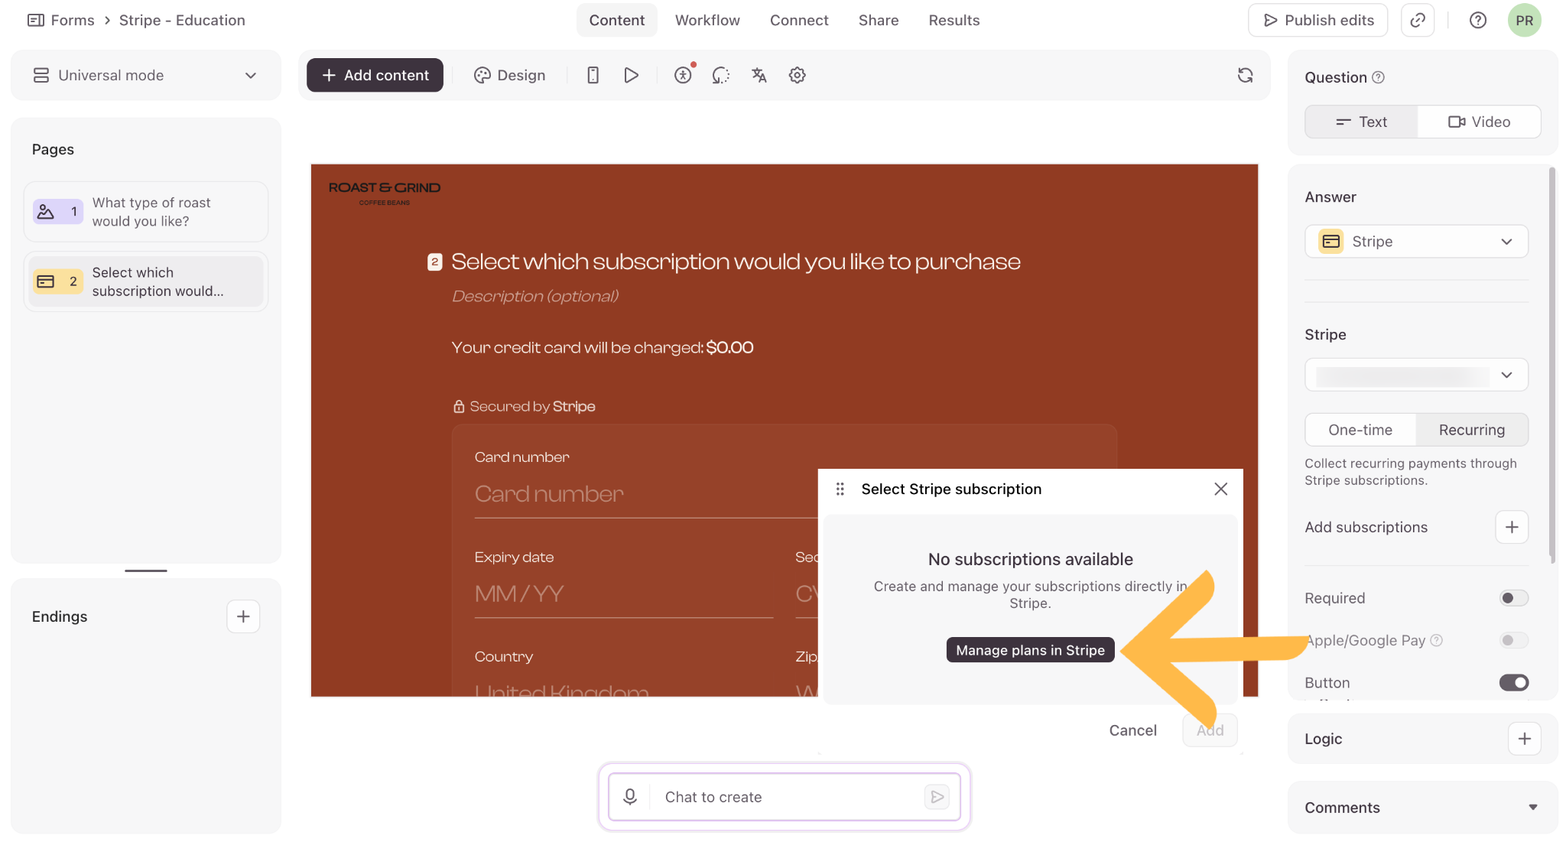Select One-time payment option
Viewport: 1566px width, 842px height.
pyautogui.click(x=1360, y=430)
